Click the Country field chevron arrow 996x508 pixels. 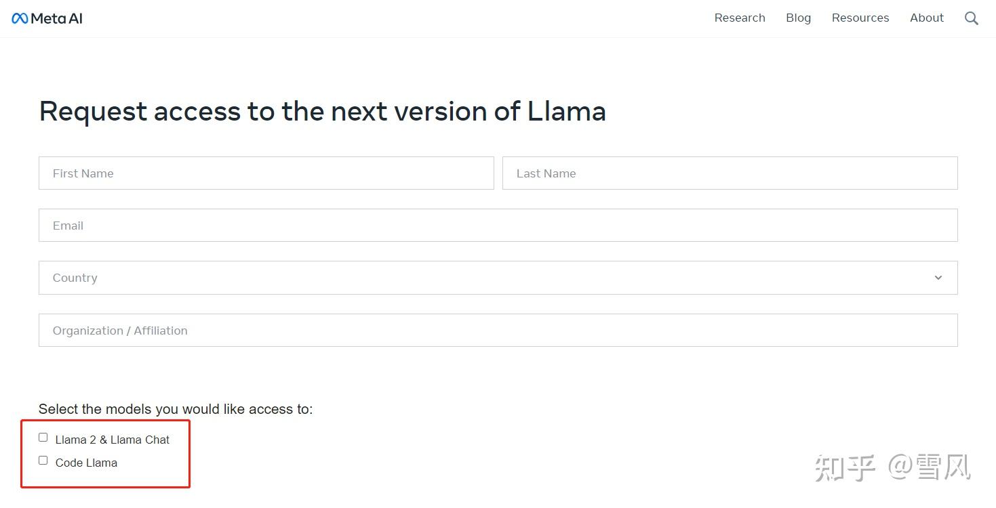tap(938, 278)
